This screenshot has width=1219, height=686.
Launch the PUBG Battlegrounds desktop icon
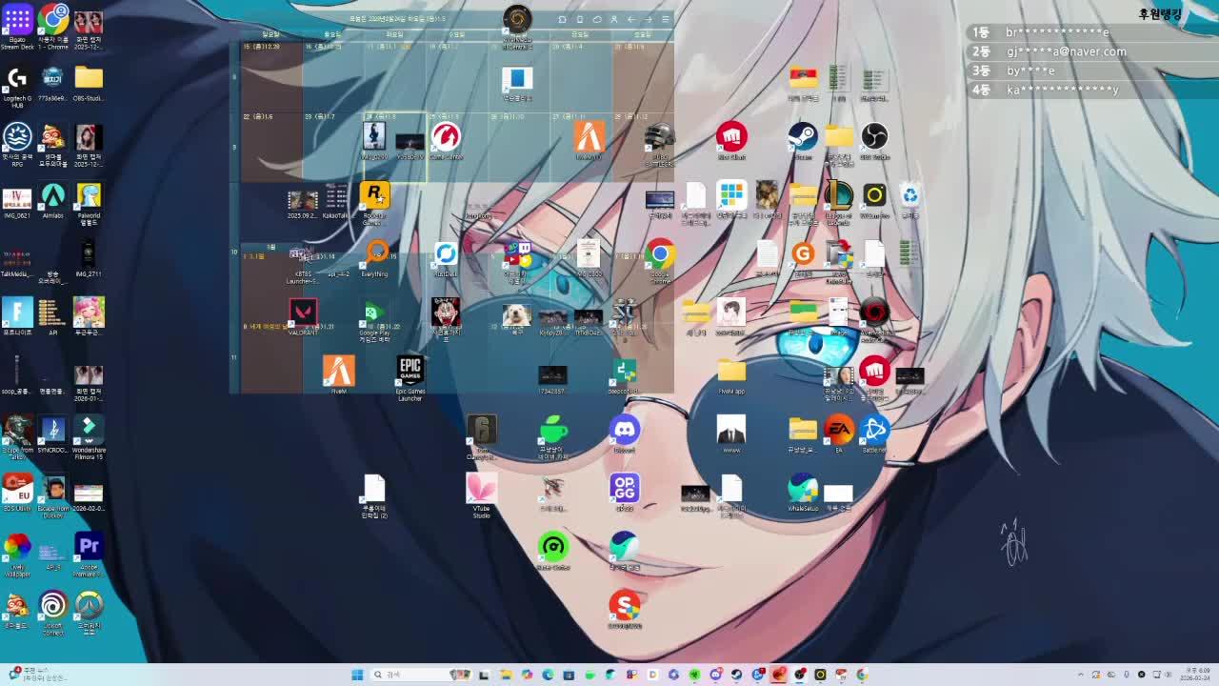660,145
